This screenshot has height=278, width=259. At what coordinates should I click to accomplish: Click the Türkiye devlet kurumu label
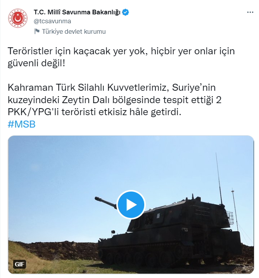pyautogui.click(x=74, y=31)
